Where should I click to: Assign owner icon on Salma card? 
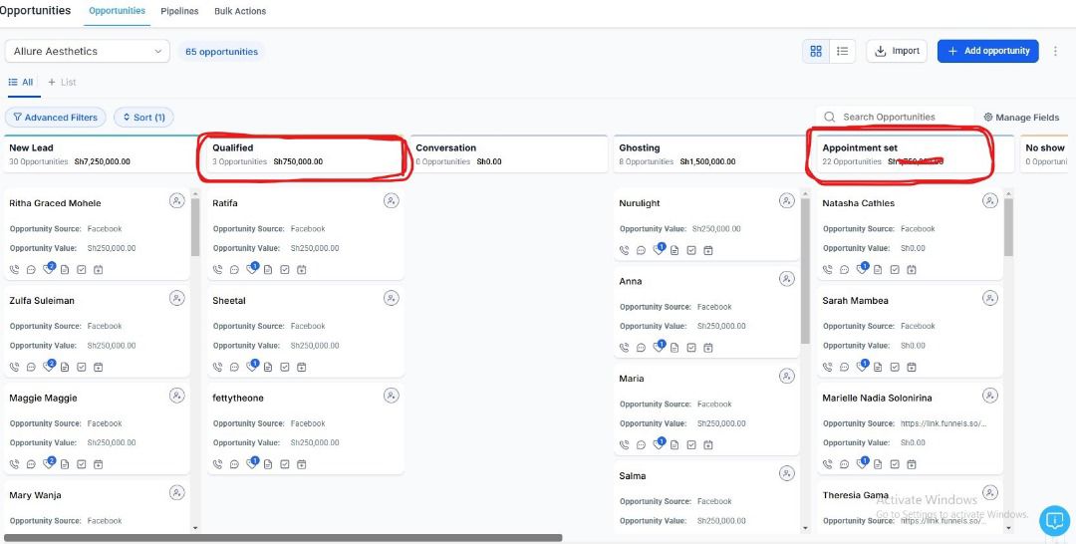787,473
